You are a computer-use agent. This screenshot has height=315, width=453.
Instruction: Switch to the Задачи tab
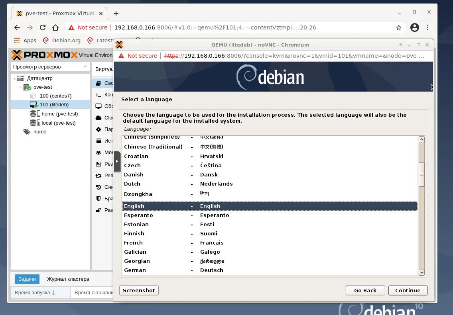pyautogui.click(x=27, y=279)
